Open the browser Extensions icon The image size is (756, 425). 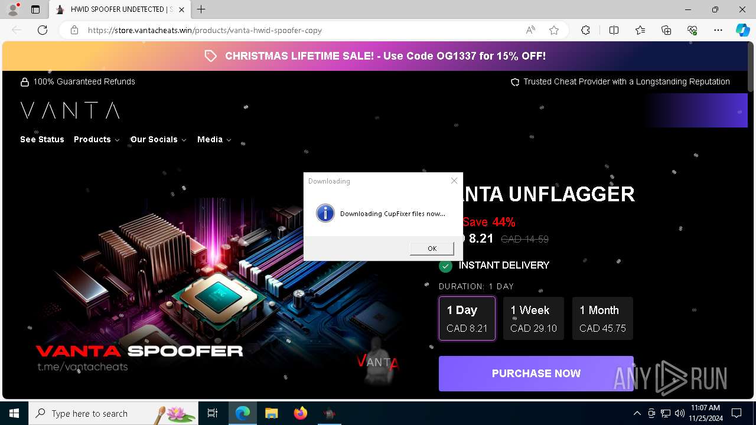[x=585, y=30]
